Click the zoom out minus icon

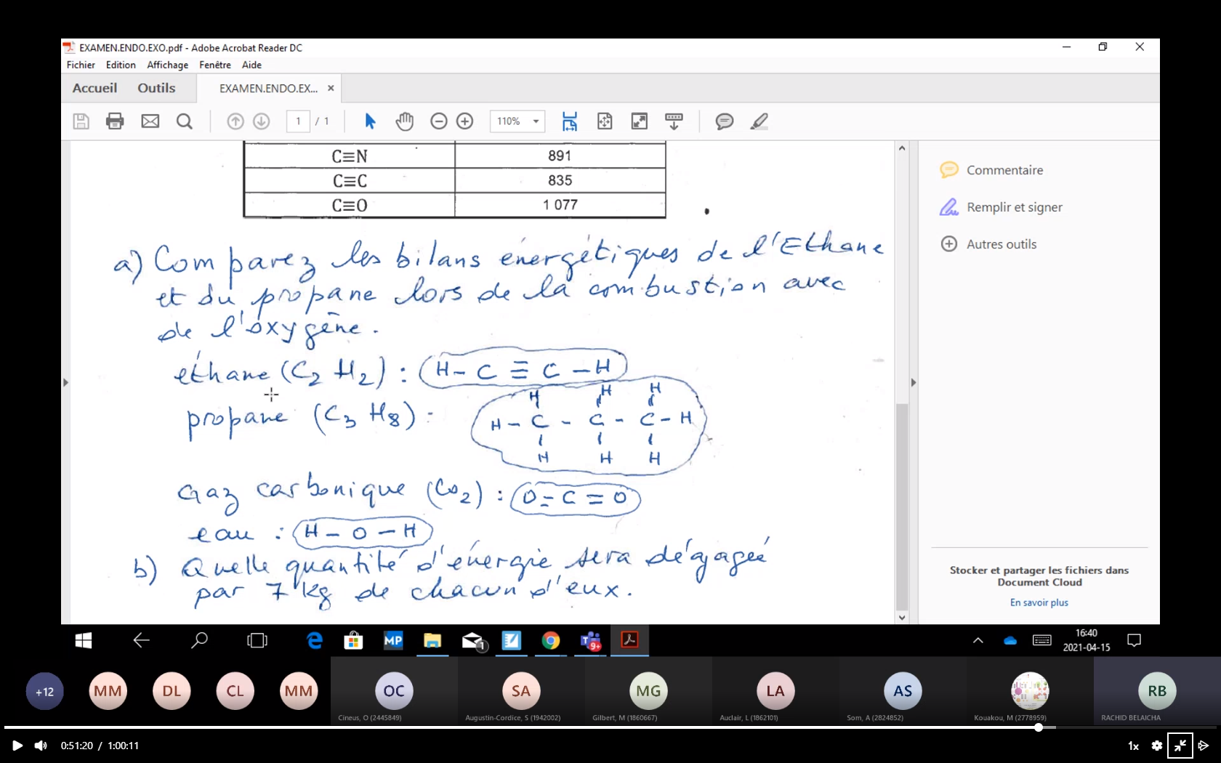pos(438,121)
